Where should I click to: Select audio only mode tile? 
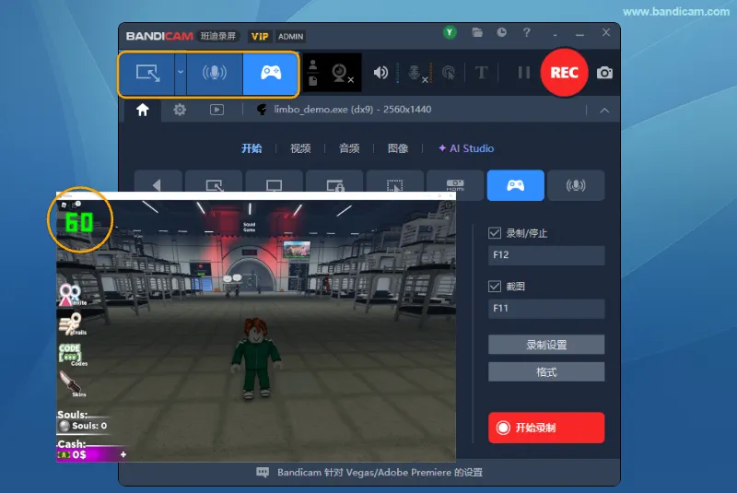(x=576, y=185)
